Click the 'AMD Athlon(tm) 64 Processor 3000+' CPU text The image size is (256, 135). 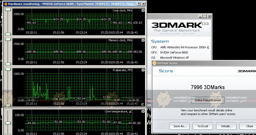pos(184,48)
